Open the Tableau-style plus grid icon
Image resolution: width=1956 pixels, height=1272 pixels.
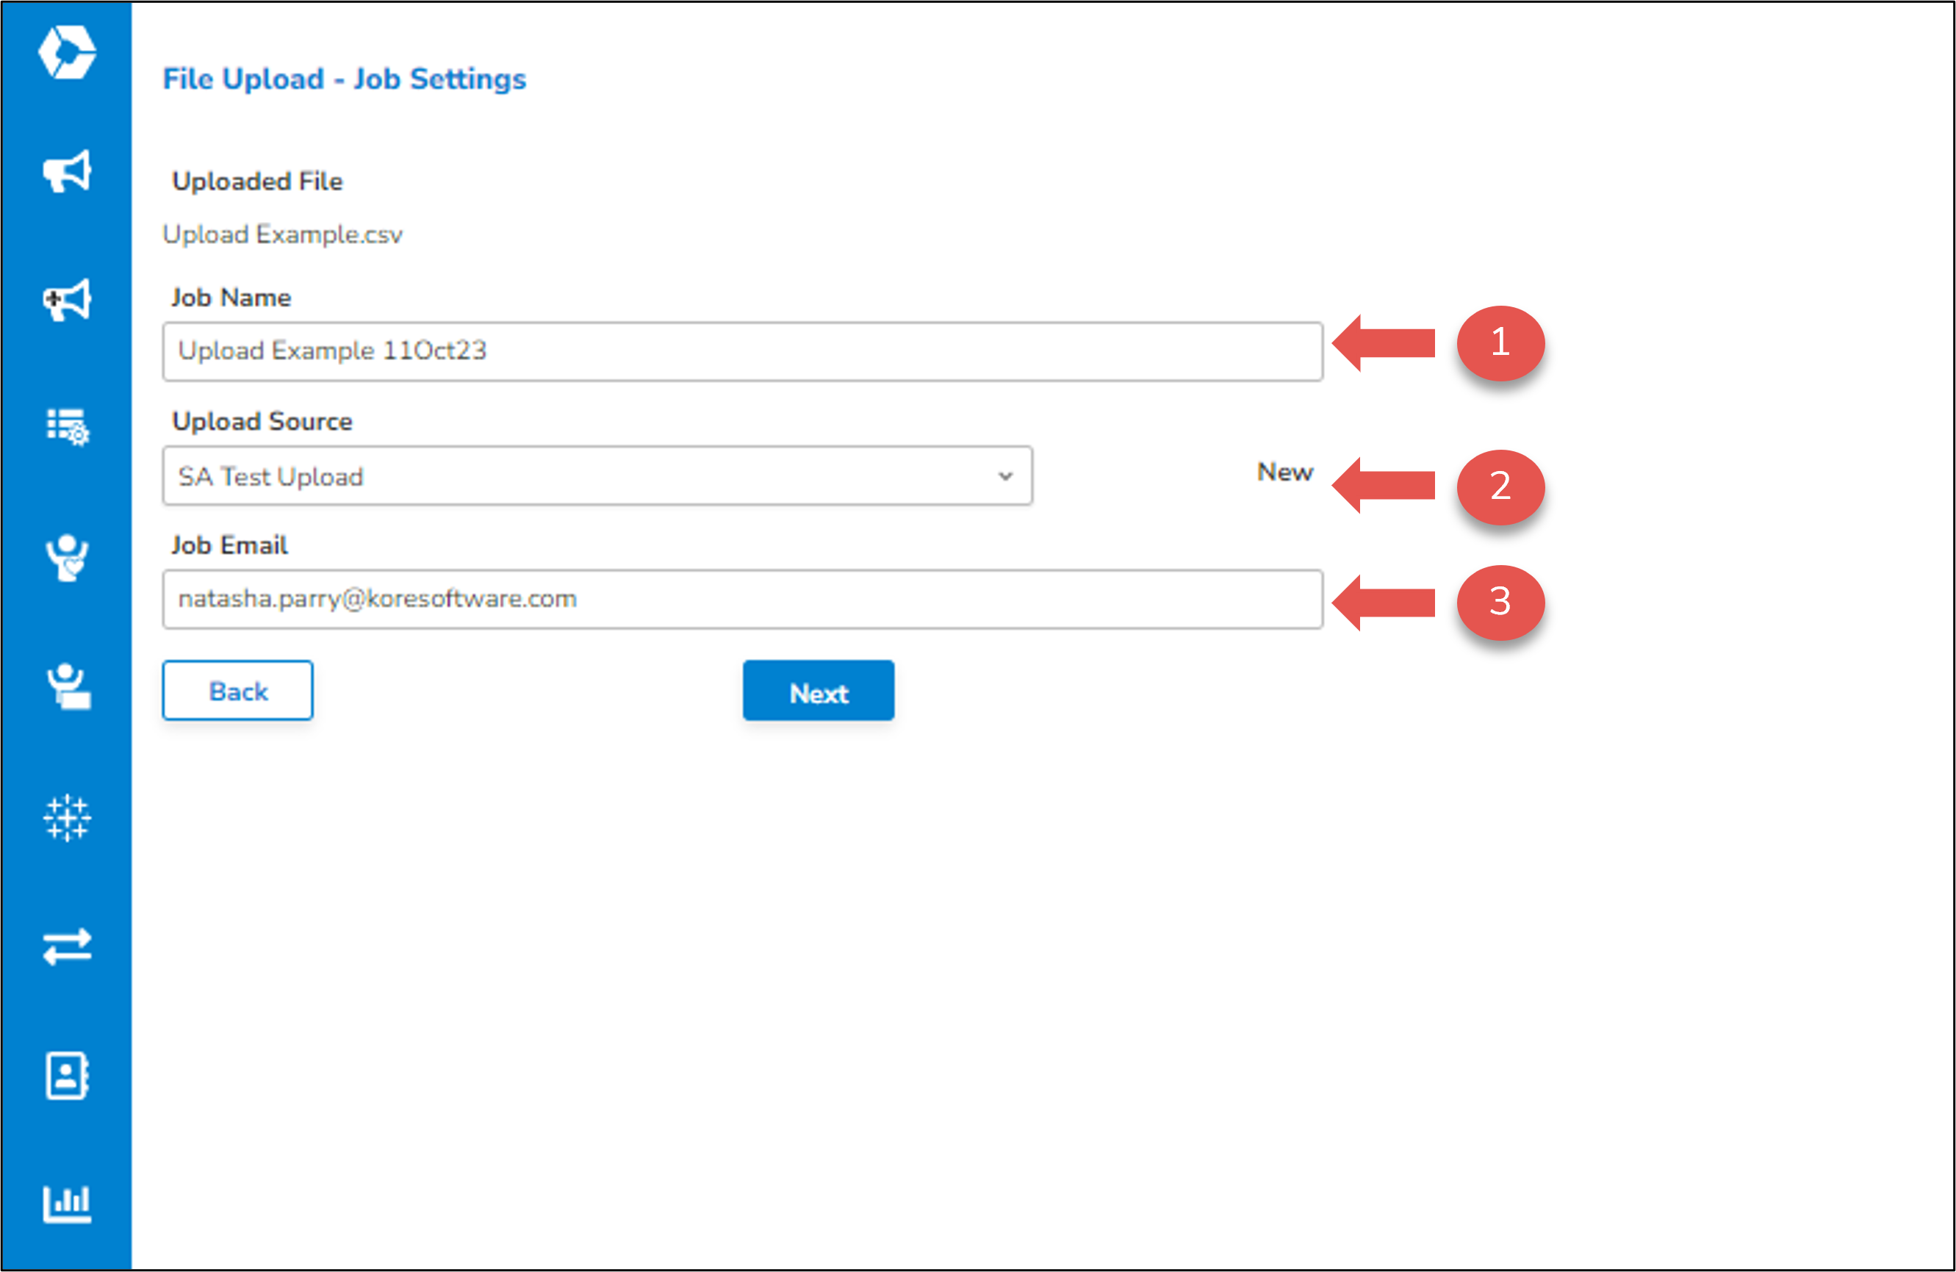pyautogui.click(x=67, y=819)
